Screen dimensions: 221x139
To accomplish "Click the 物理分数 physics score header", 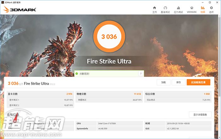I will 81,94.
